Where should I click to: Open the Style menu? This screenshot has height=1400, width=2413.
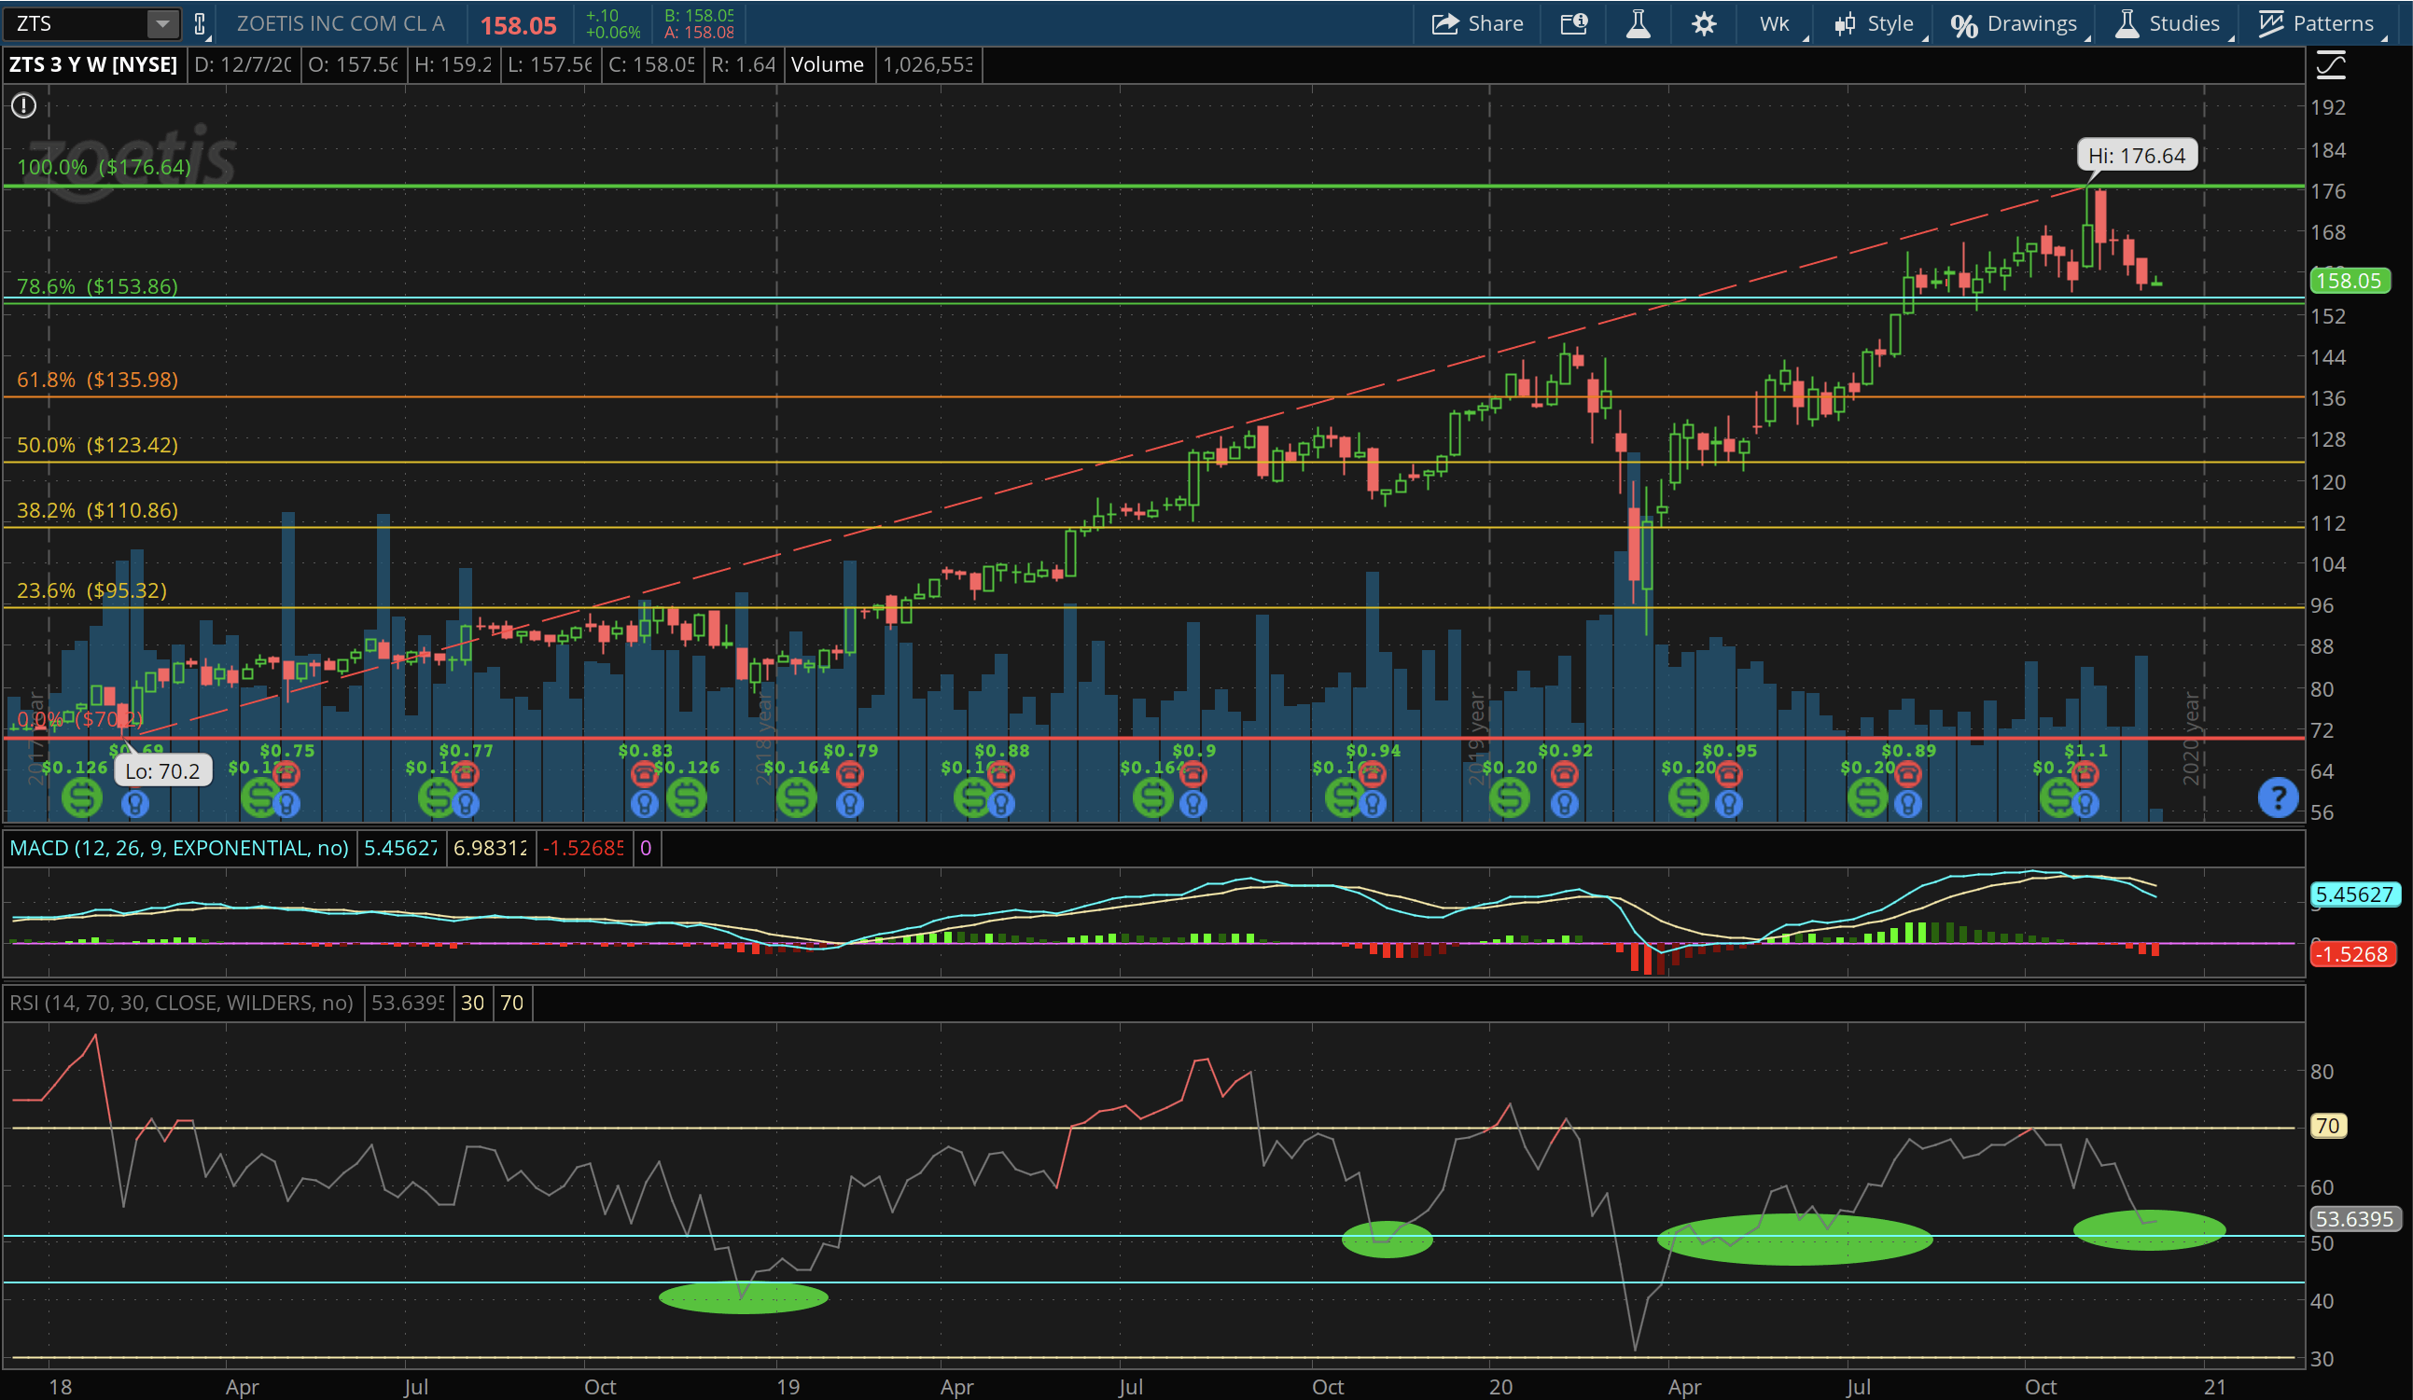pyautogui.click(x=1875, y=23)
